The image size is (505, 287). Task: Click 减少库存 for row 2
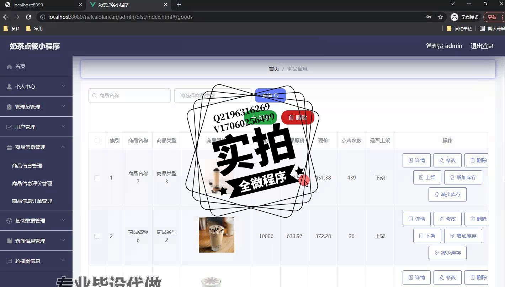pos(447,253)
